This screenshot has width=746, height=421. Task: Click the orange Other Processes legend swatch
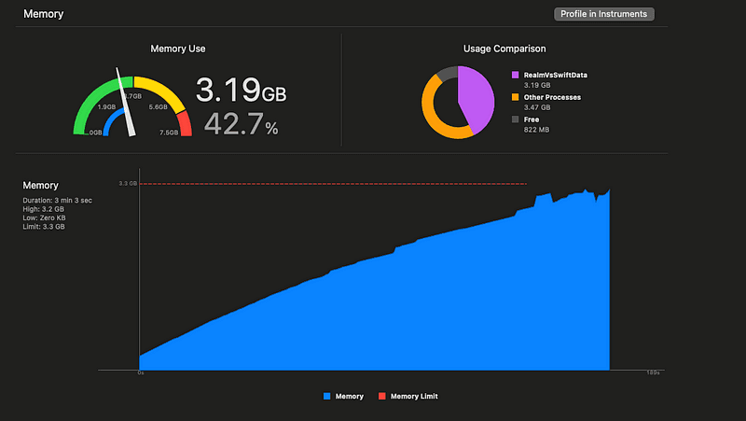[515, 97]
